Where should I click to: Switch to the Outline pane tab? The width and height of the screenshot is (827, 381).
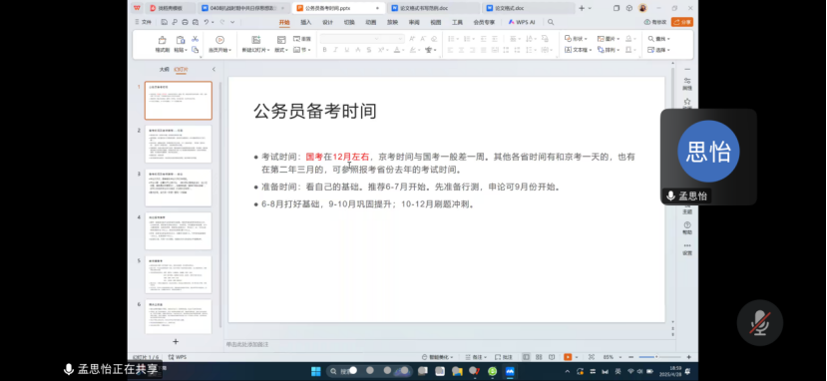tap(165, 69)
